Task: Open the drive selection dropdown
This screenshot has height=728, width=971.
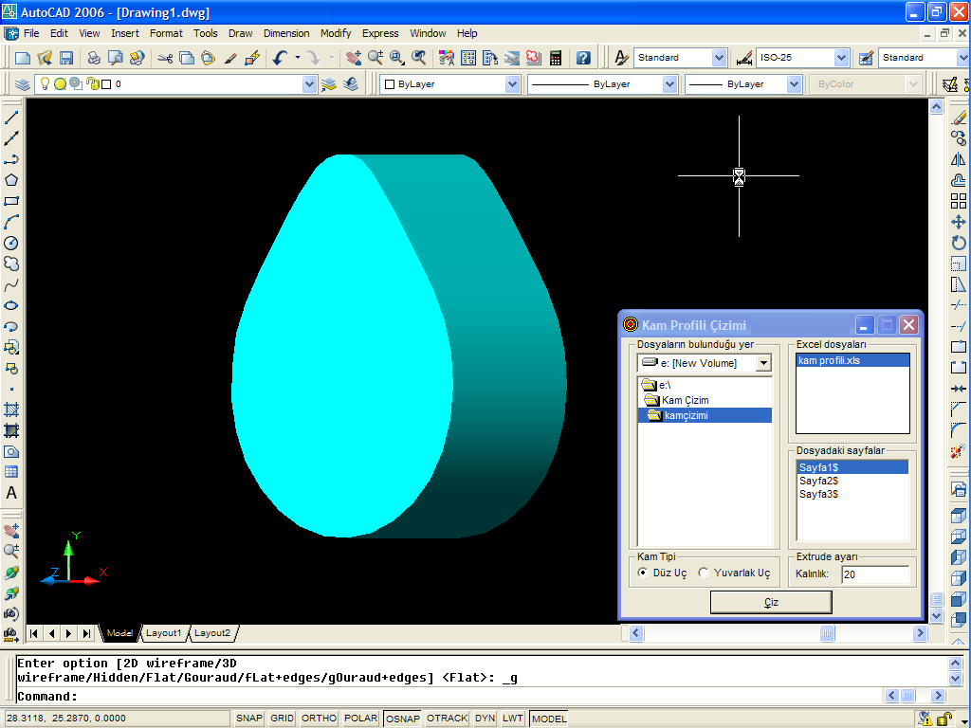Action: (763, 363)
